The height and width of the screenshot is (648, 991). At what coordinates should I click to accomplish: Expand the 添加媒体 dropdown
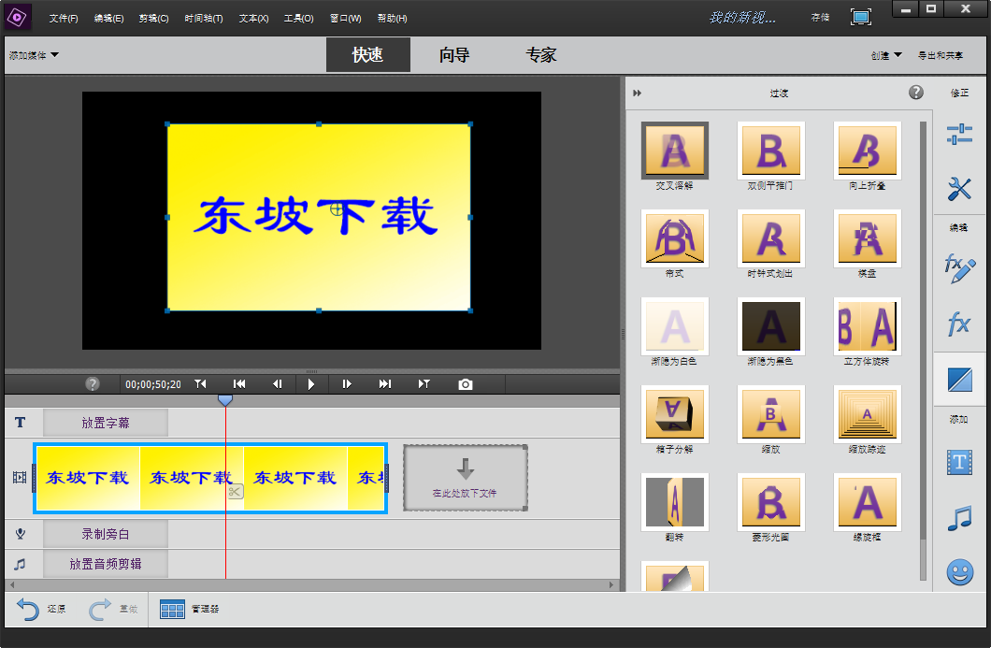[x=35, y=55]
